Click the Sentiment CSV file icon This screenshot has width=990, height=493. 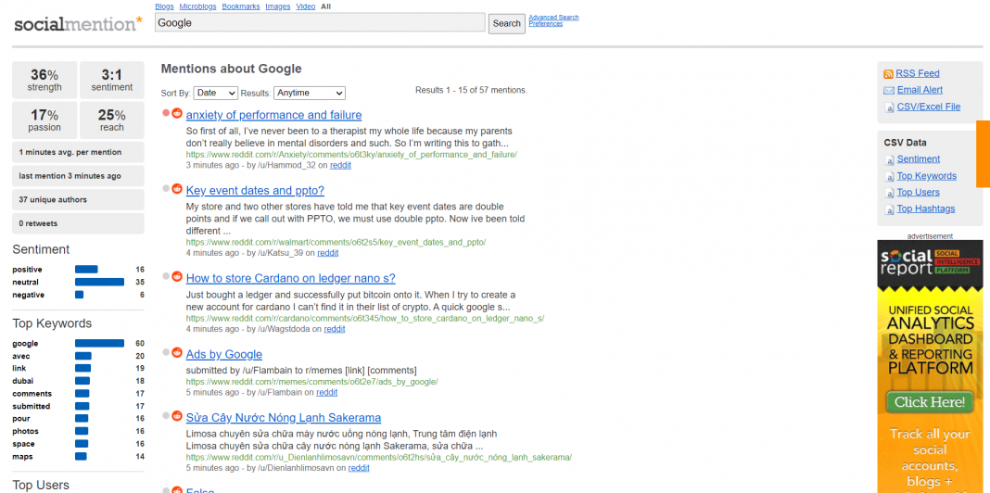889,159
